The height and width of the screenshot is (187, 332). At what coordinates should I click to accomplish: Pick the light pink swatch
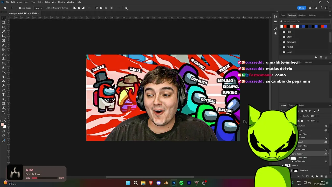(291, 26)
